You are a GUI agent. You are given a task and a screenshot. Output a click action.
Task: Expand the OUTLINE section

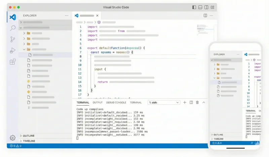[x=45, y=136]
